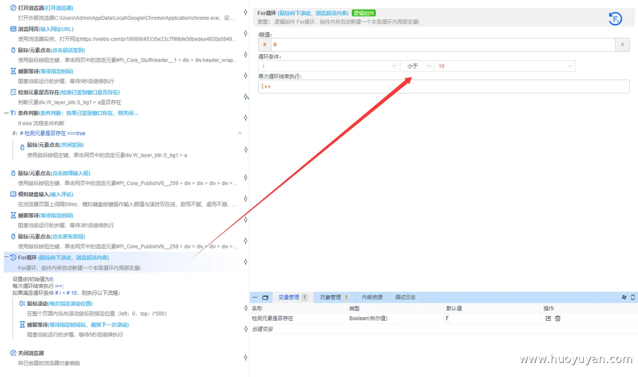Minimize the bottom variable panel with the dash icon

click(255, 297)
